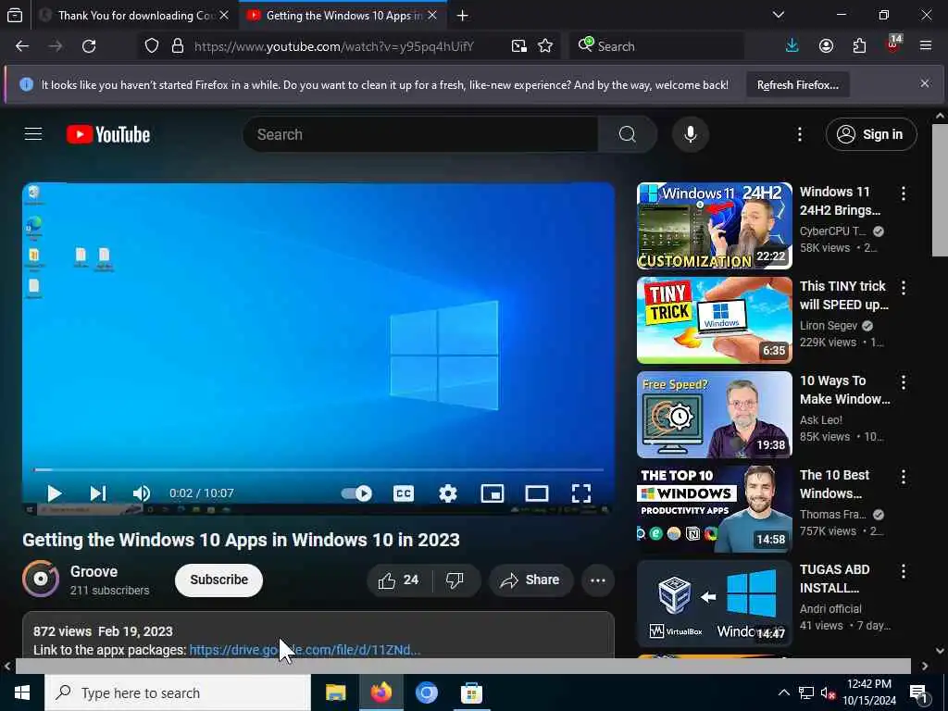Screen dimensions: 948x711
Task: Open Firefox extensions puzzle icon
Action: coord(859,46)
